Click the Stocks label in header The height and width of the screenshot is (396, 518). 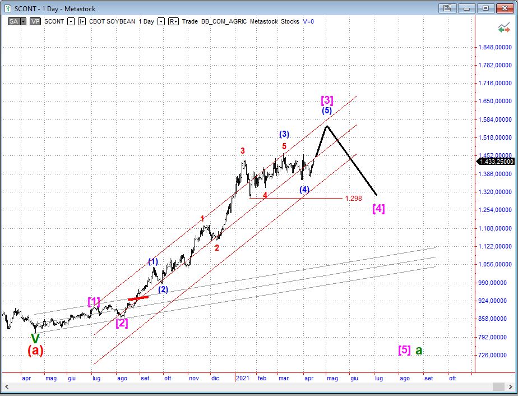pyautogui.click(x=290, y=21)
